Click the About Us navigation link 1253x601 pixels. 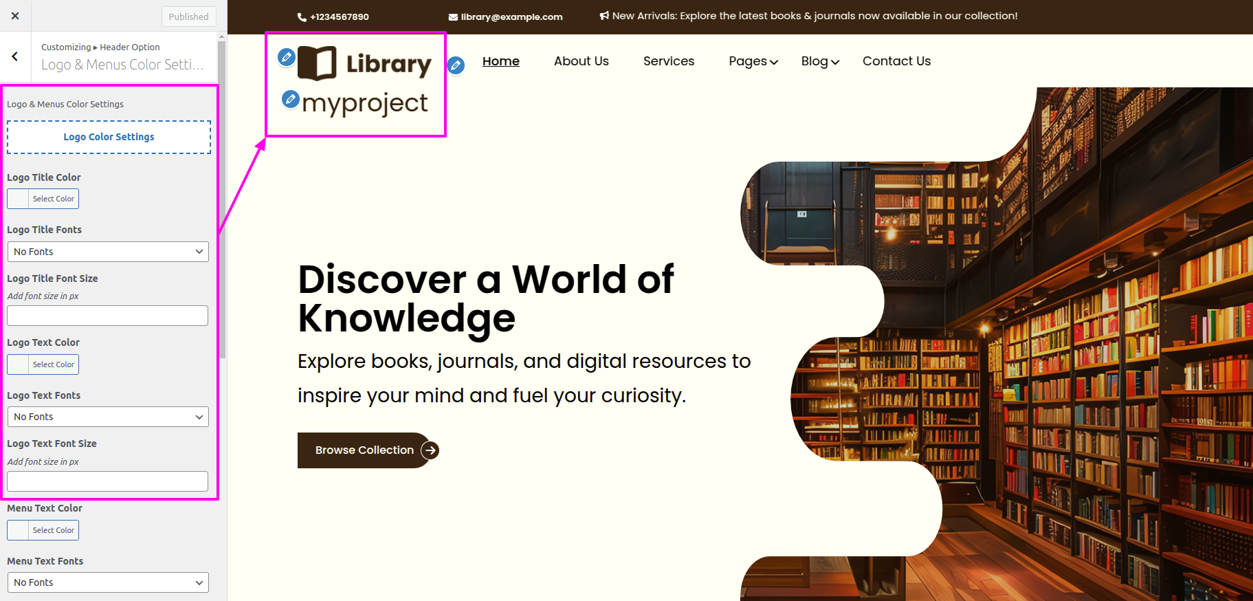581,61
